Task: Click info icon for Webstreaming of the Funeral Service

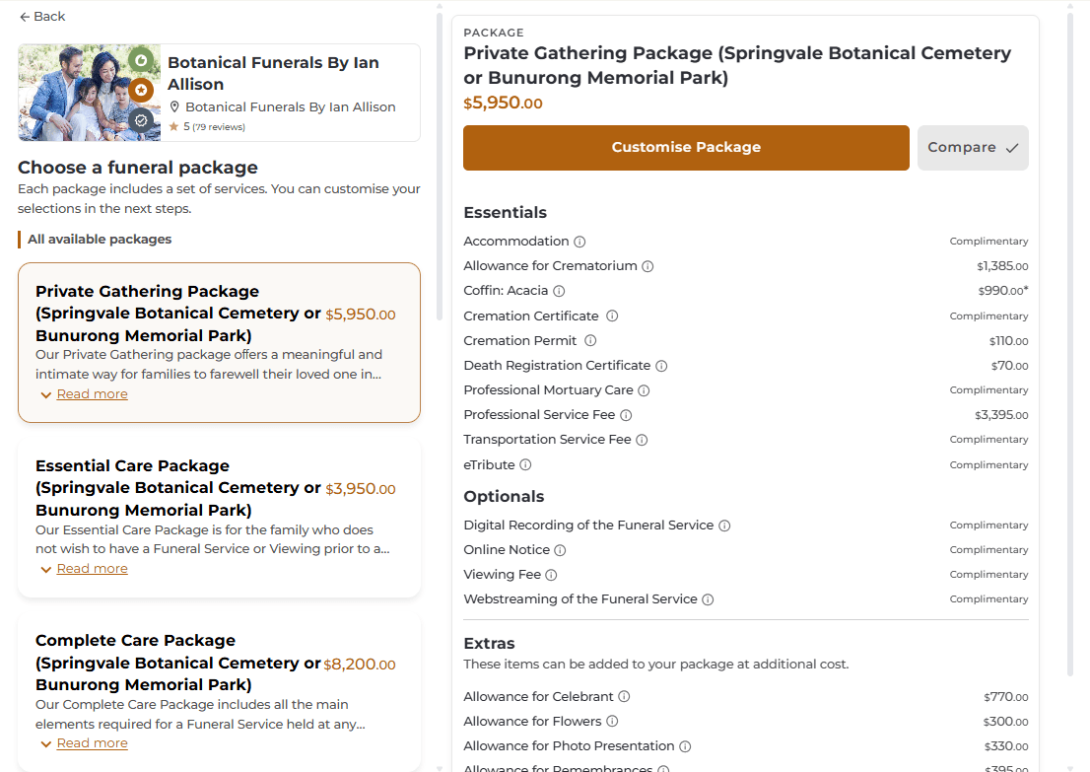Action: point(708,599)
